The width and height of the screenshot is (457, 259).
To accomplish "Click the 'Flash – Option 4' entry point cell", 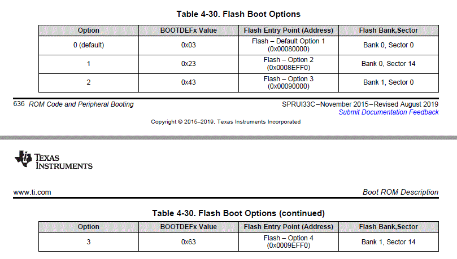I will click(x=288, y=242).
